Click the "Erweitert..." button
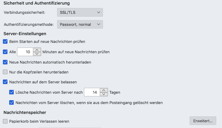 [x=203, y=121]
